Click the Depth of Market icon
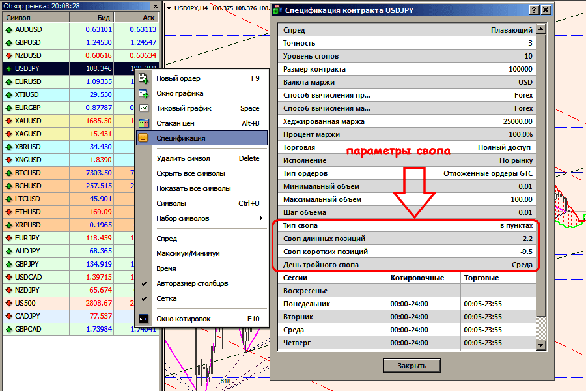Screen dimensions: 586x391 [x=144, y=123]
